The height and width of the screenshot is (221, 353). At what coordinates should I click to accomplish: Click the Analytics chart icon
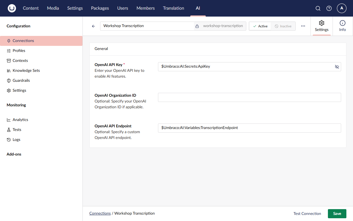coord(9,120)
